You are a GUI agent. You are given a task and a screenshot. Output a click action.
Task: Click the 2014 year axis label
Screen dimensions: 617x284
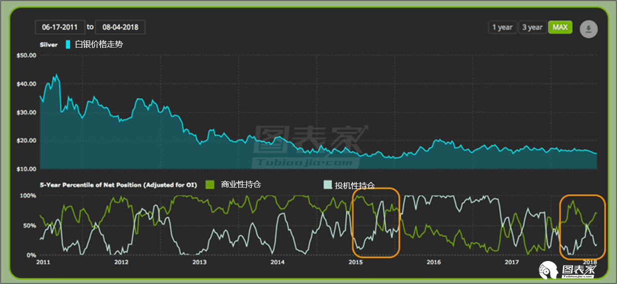[277, 262]
